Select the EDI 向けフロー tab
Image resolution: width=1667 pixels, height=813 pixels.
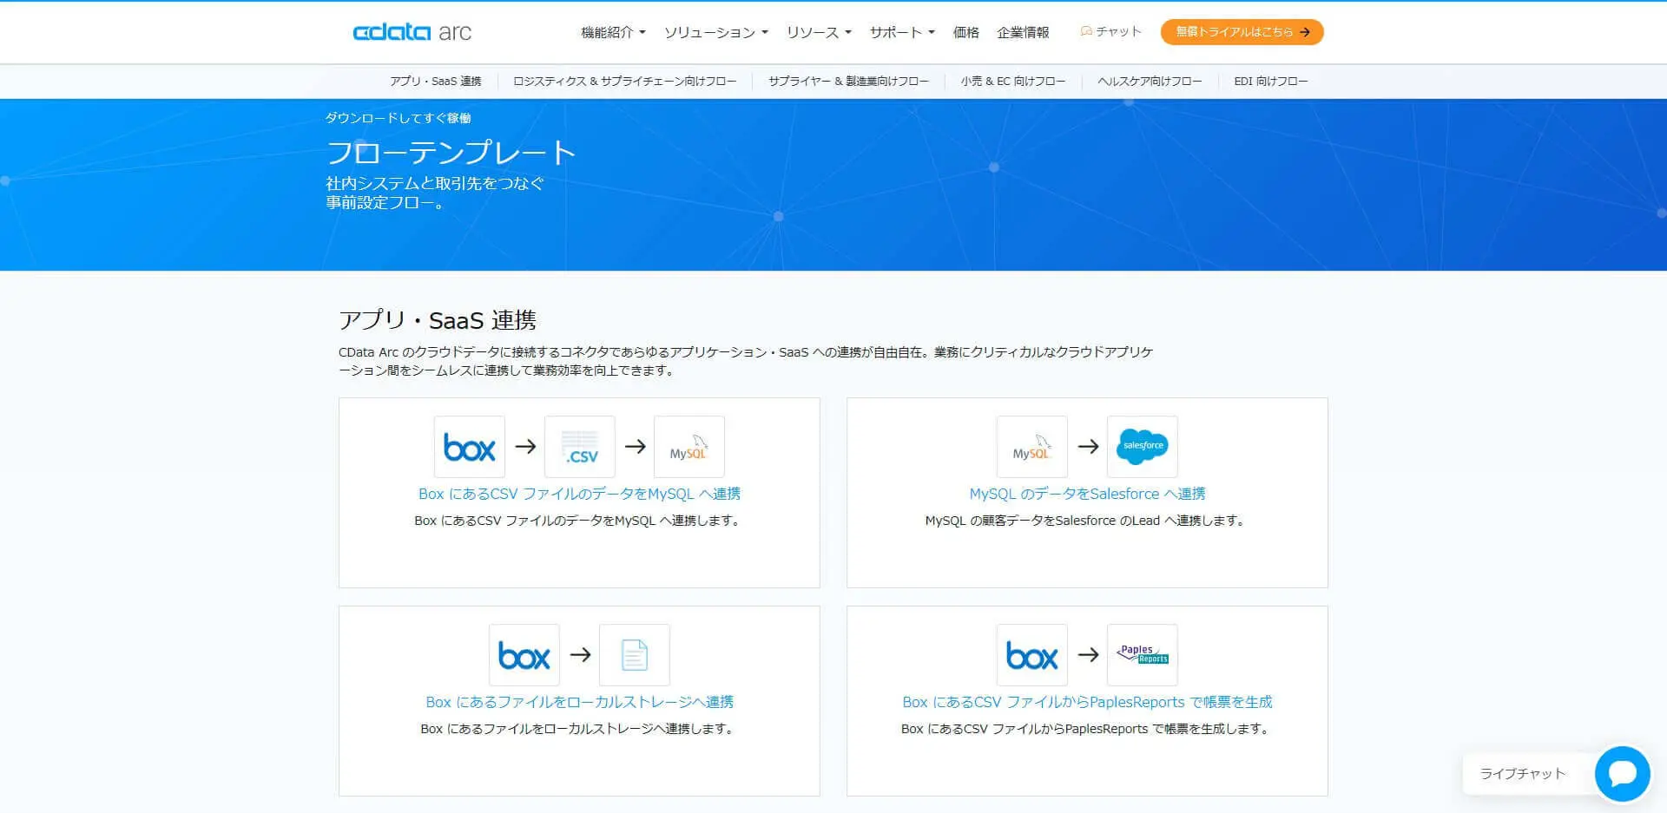(1271, 81)
